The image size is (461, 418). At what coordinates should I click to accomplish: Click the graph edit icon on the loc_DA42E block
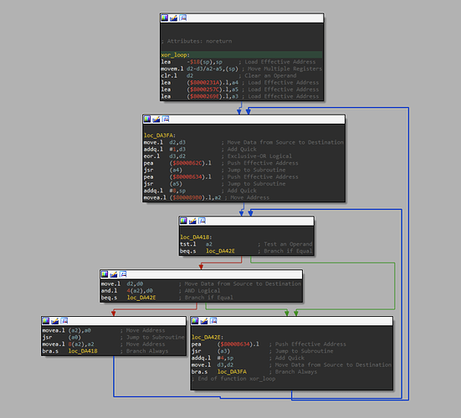click(x=204, y=321)
